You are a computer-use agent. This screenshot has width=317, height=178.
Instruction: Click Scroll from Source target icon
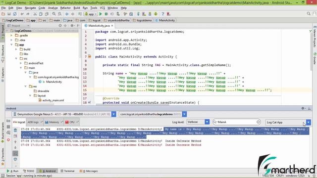pos(60,26)
